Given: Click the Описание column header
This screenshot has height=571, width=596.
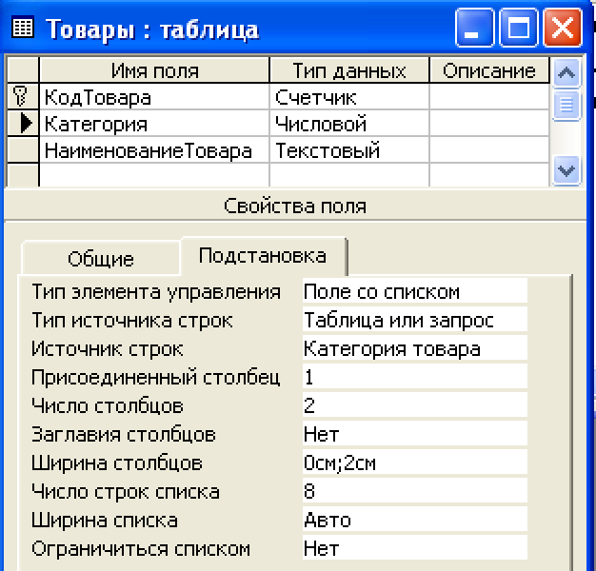Looking at the screenshot, I should tap(489, 70).
